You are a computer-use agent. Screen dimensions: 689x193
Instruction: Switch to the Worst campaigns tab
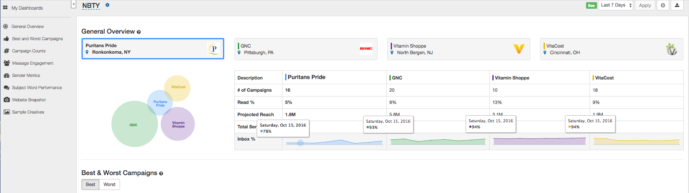click(110, 184)
